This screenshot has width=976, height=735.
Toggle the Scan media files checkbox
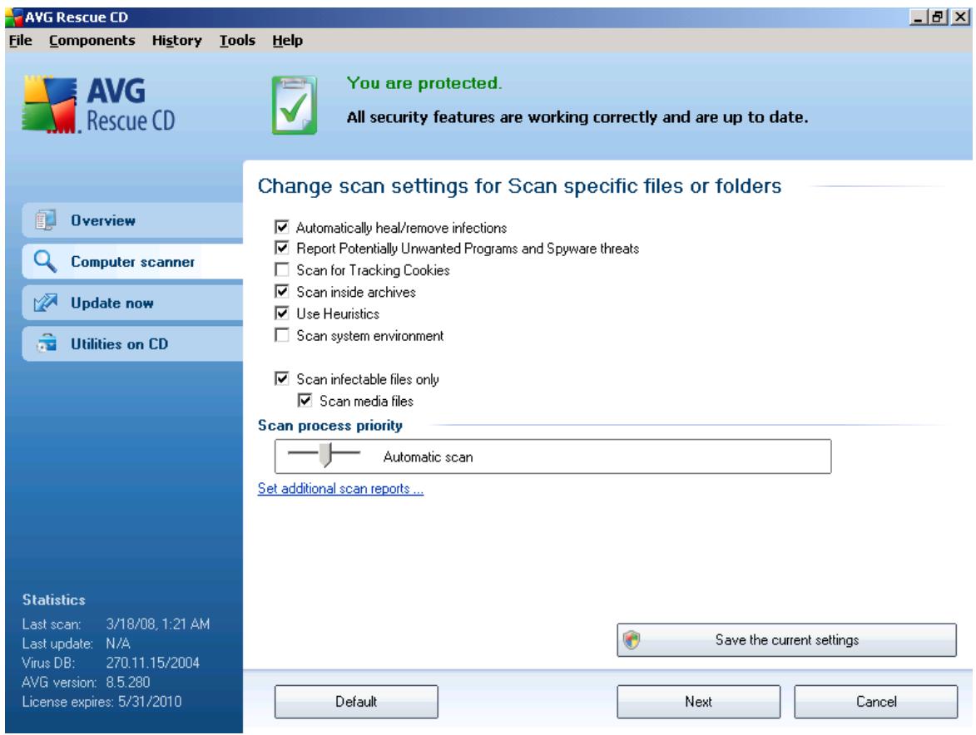click(305, 401)
